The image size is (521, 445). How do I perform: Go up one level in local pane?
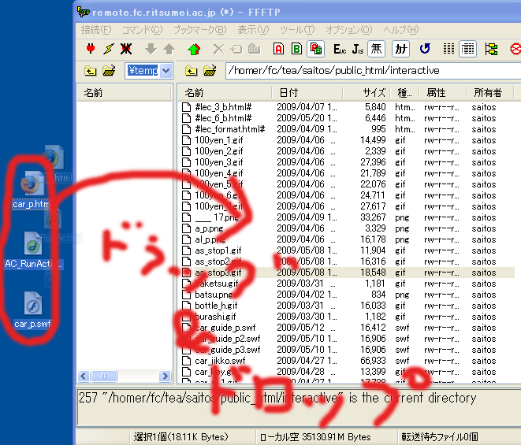point(90,71)
